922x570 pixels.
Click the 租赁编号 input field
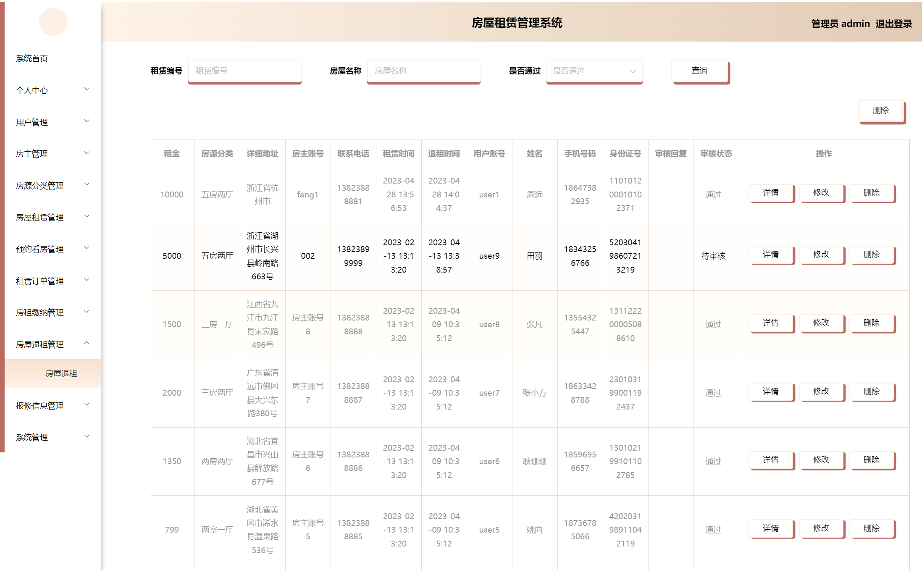pyautogui.click(x=244, y=71)
